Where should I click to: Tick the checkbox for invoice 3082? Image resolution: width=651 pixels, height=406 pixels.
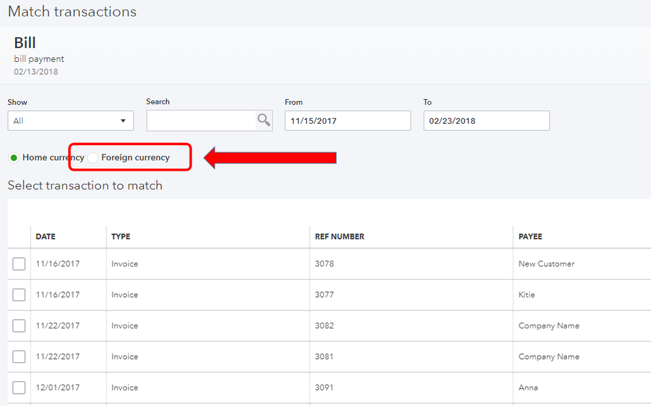click(x=19, y=326)
